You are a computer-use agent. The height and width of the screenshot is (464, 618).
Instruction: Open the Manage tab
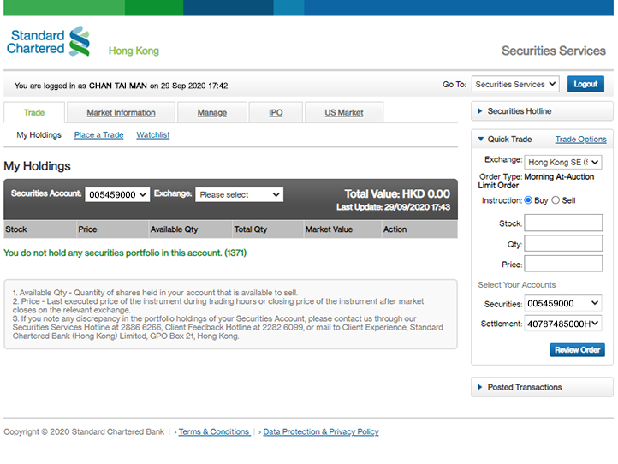click(212, 113)
